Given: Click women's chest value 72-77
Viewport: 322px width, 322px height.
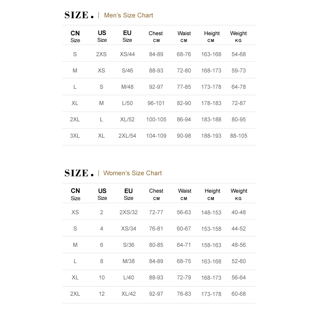Looking at the screenshot, I should [x=156, y=212].
